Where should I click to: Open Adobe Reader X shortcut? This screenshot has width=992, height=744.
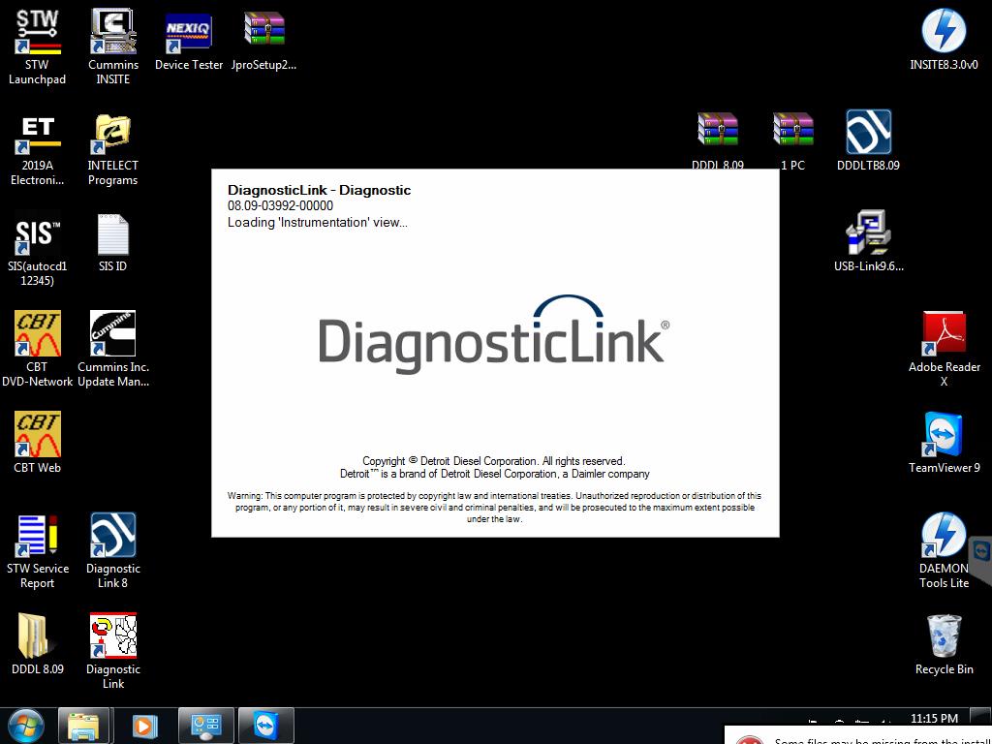(944, 348)
